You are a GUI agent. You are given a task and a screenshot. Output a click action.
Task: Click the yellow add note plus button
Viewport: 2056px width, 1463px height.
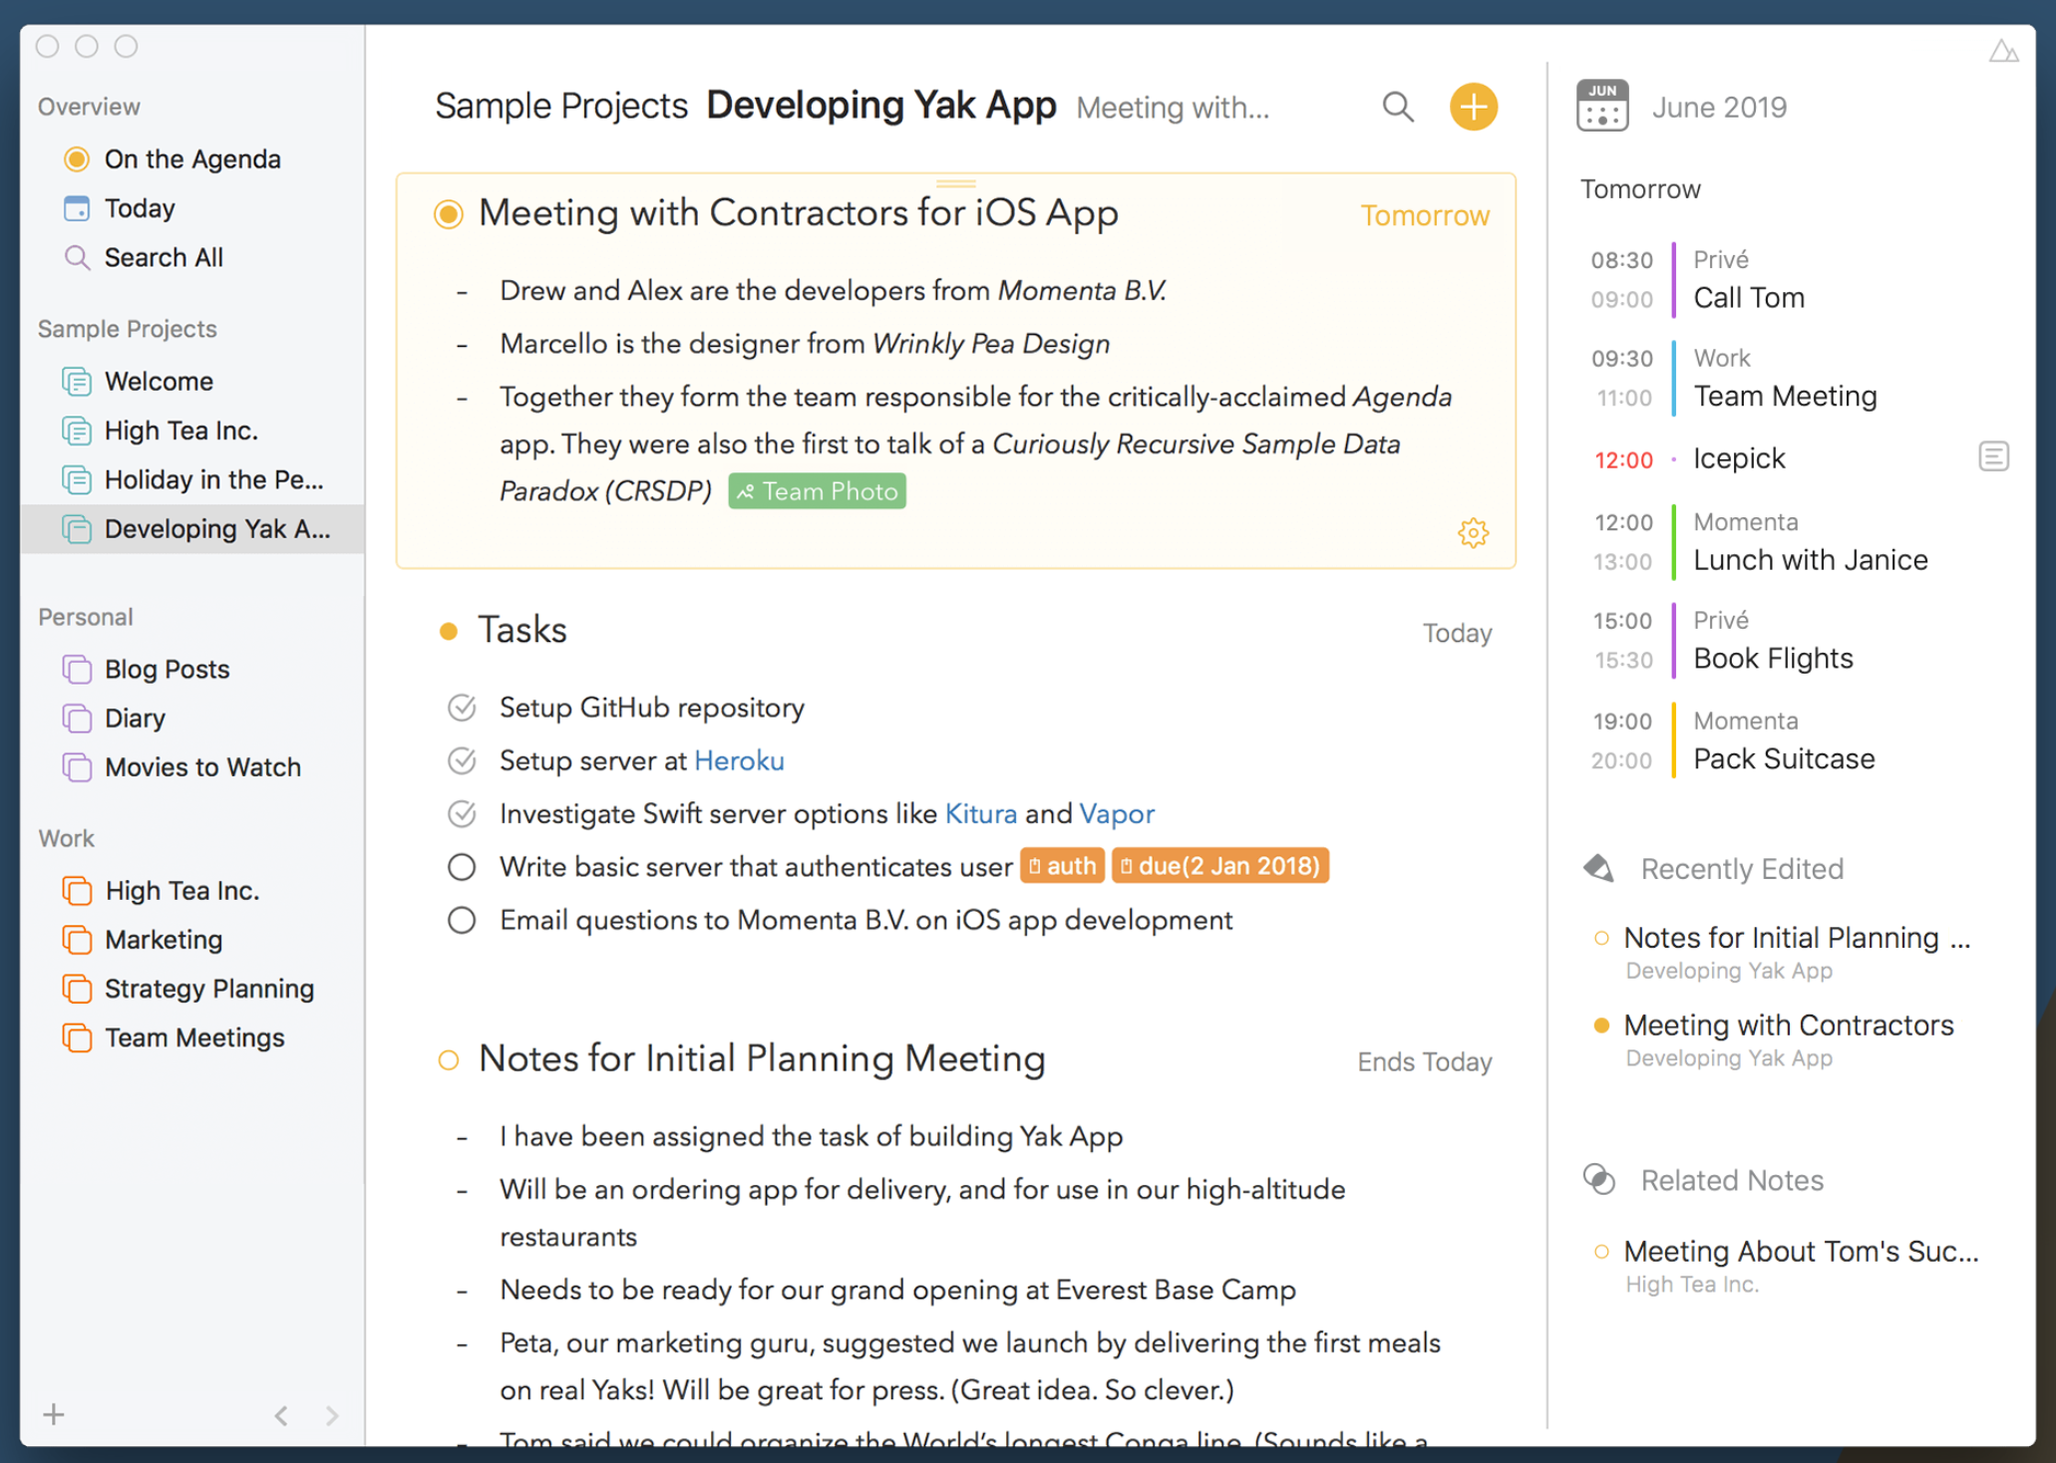pos(1473,107)
